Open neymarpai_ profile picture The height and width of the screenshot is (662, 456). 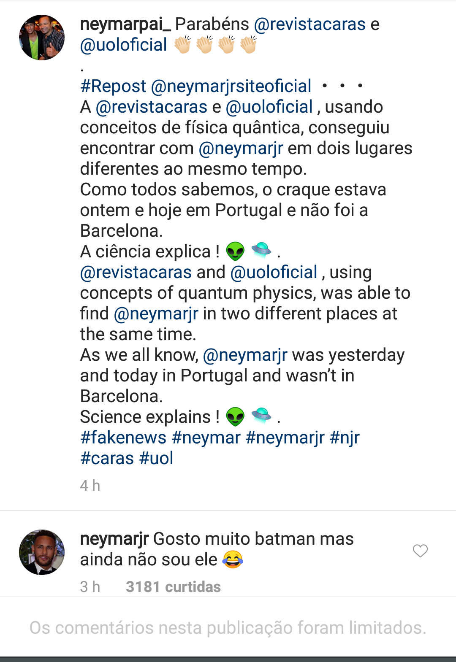[42, 38]
